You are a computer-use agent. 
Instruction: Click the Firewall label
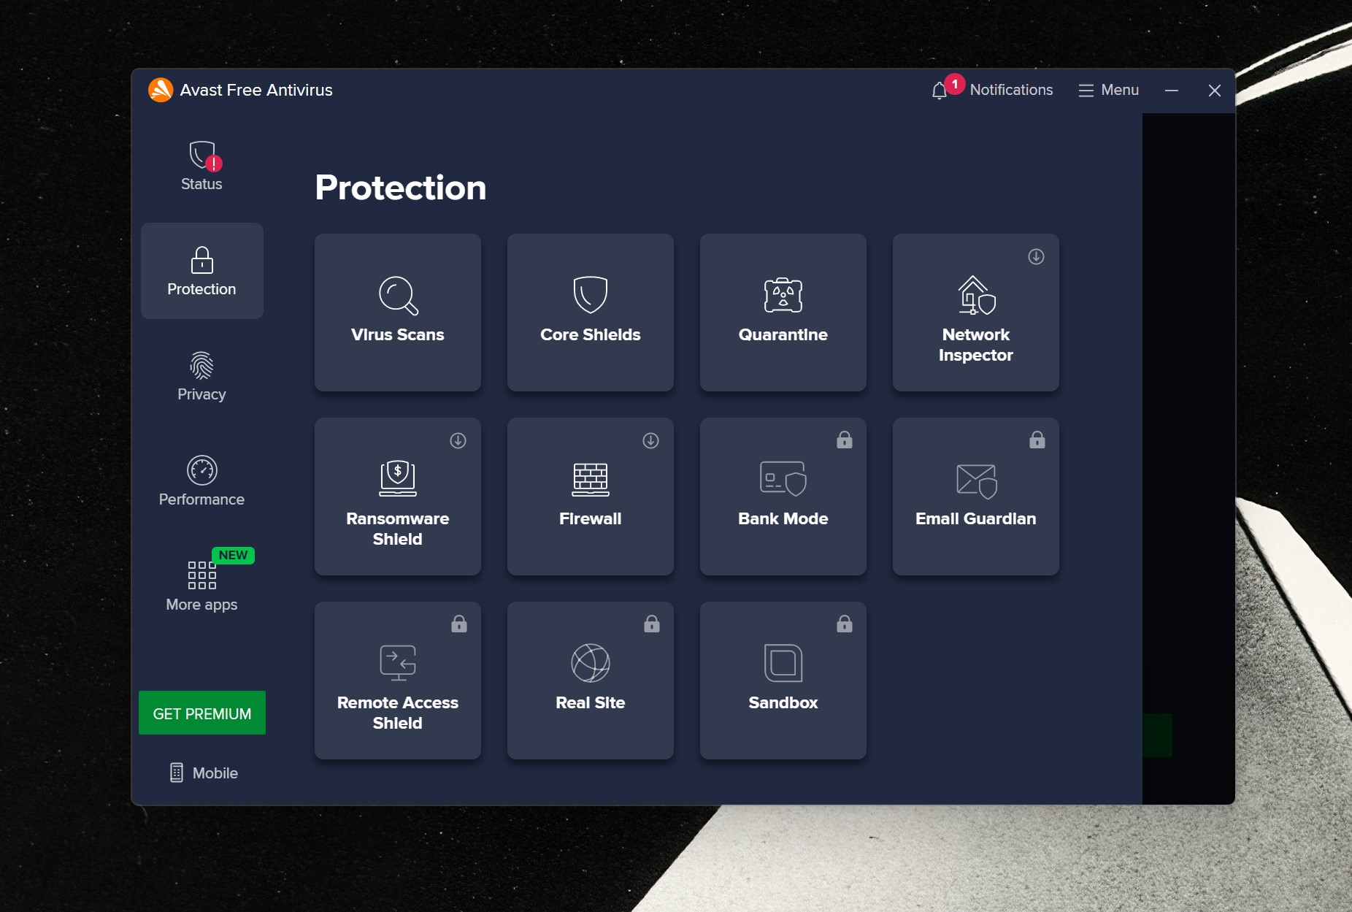(591, 518)
